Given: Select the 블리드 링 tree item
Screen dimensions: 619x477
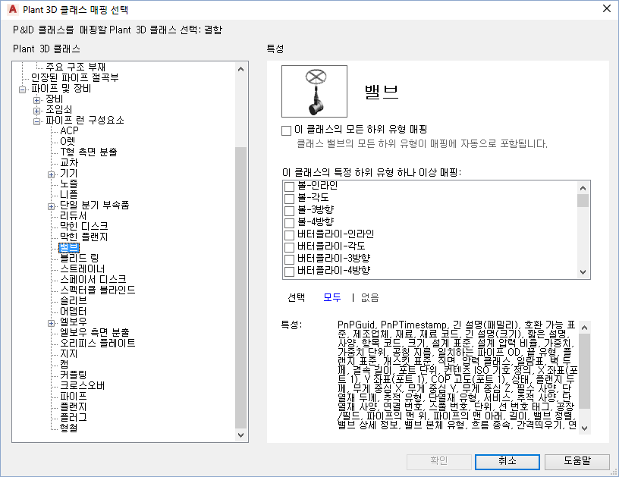Looking at the screenshot, I should [x=79, y=258].
